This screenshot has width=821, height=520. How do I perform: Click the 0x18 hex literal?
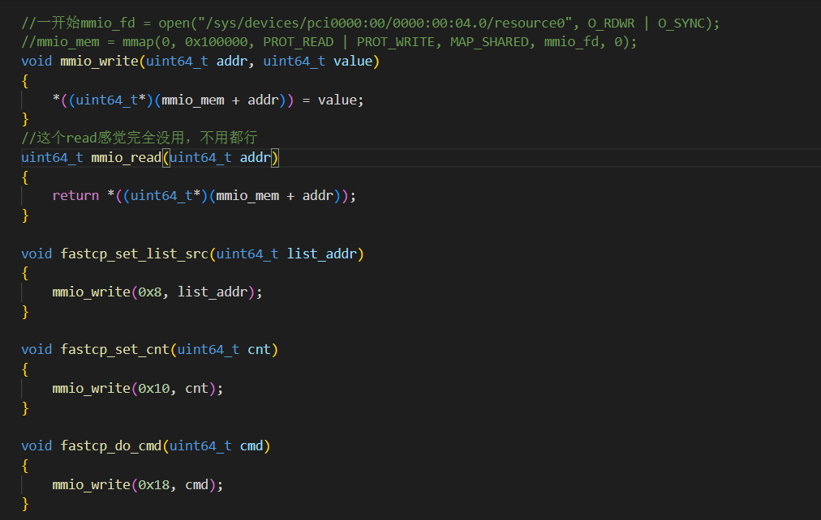point(154,484)
